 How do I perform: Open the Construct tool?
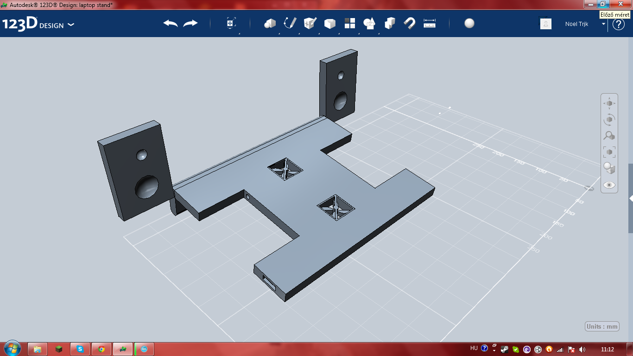(x=310, y=24)
